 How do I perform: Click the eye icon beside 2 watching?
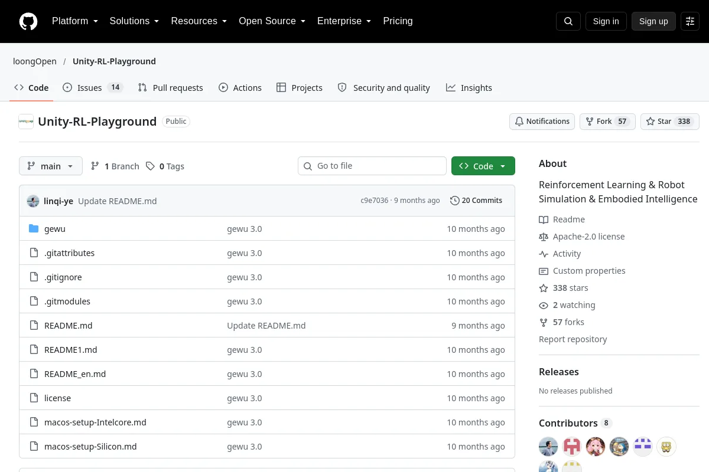(544, 305)
